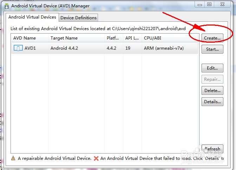Sort by Platf... column header

point(114,38)
